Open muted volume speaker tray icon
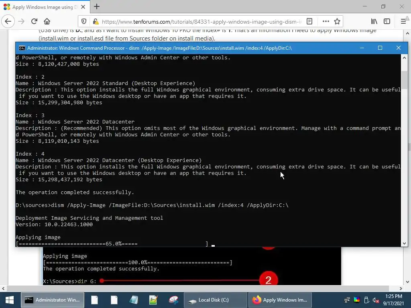Image resolution: width=411 pixels, height=308 pixels. (x=376, y=300)
